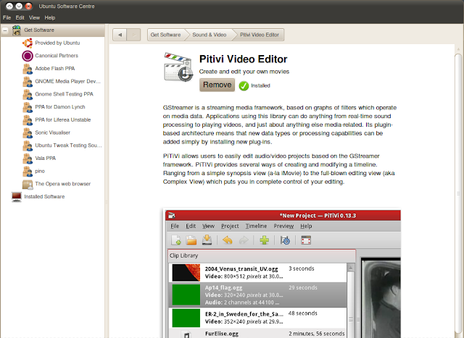Click the Opera web browser source icon
464x338 pixels.
(28, 184)
